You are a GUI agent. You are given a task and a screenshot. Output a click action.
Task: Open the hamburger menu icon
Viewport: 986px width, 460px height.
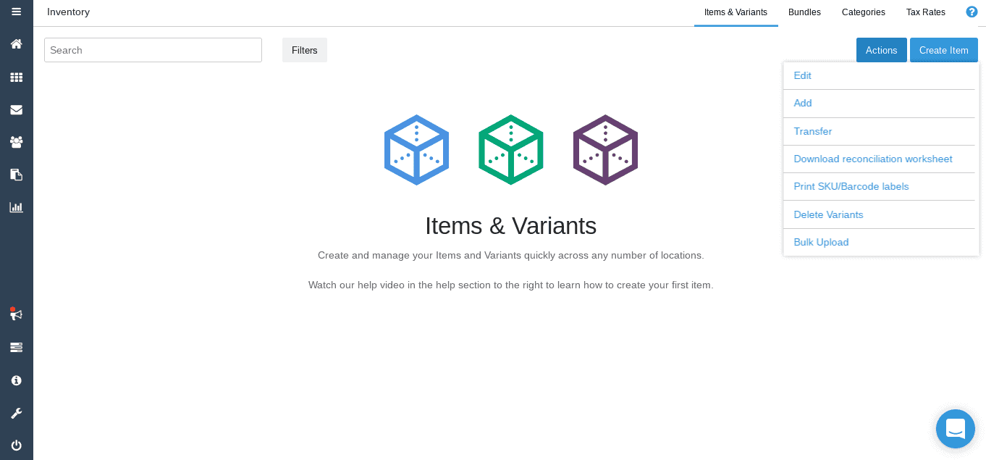pos(16,11)
